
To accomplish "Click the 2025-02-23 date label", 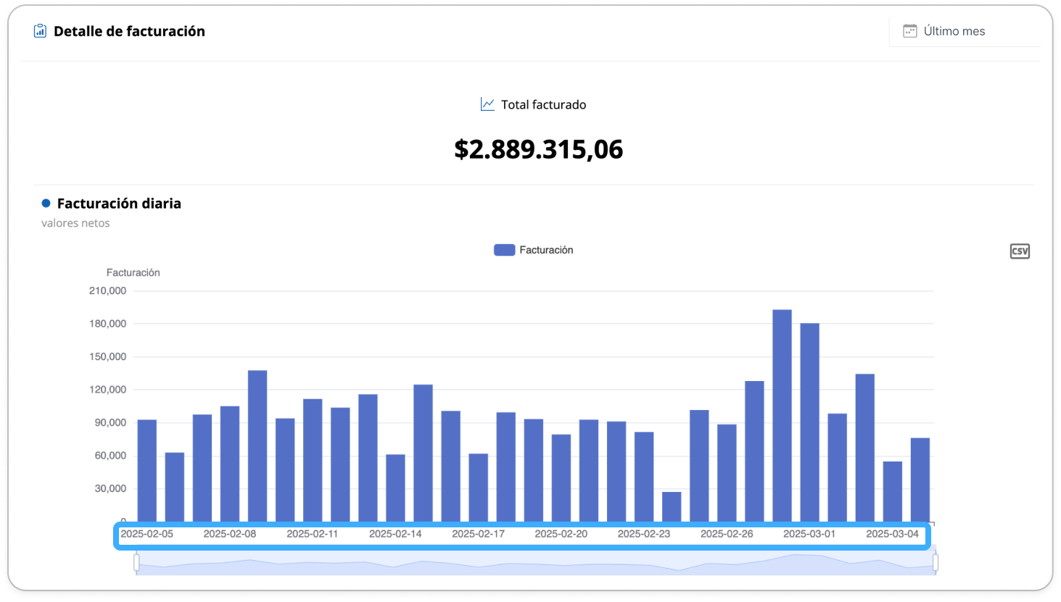I will coord(644,534).
